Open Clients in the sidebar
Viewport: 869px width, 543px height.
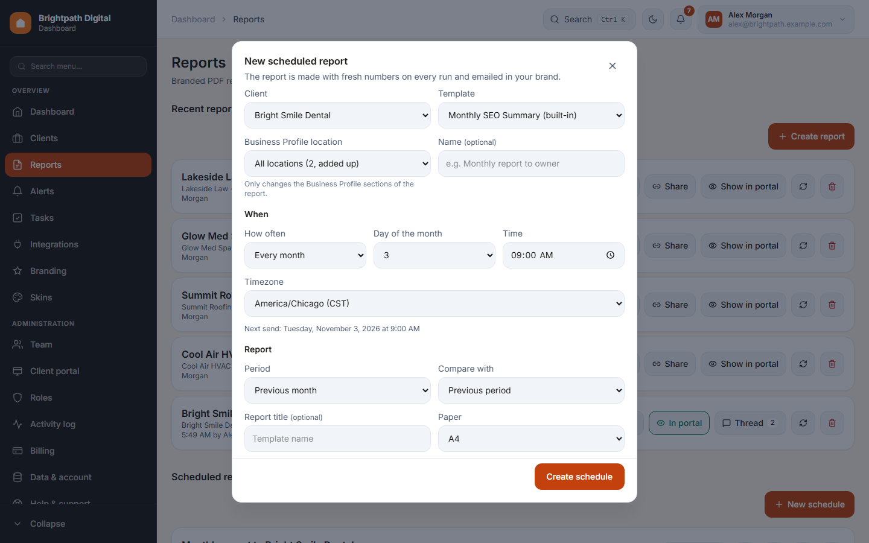[78, 138]
